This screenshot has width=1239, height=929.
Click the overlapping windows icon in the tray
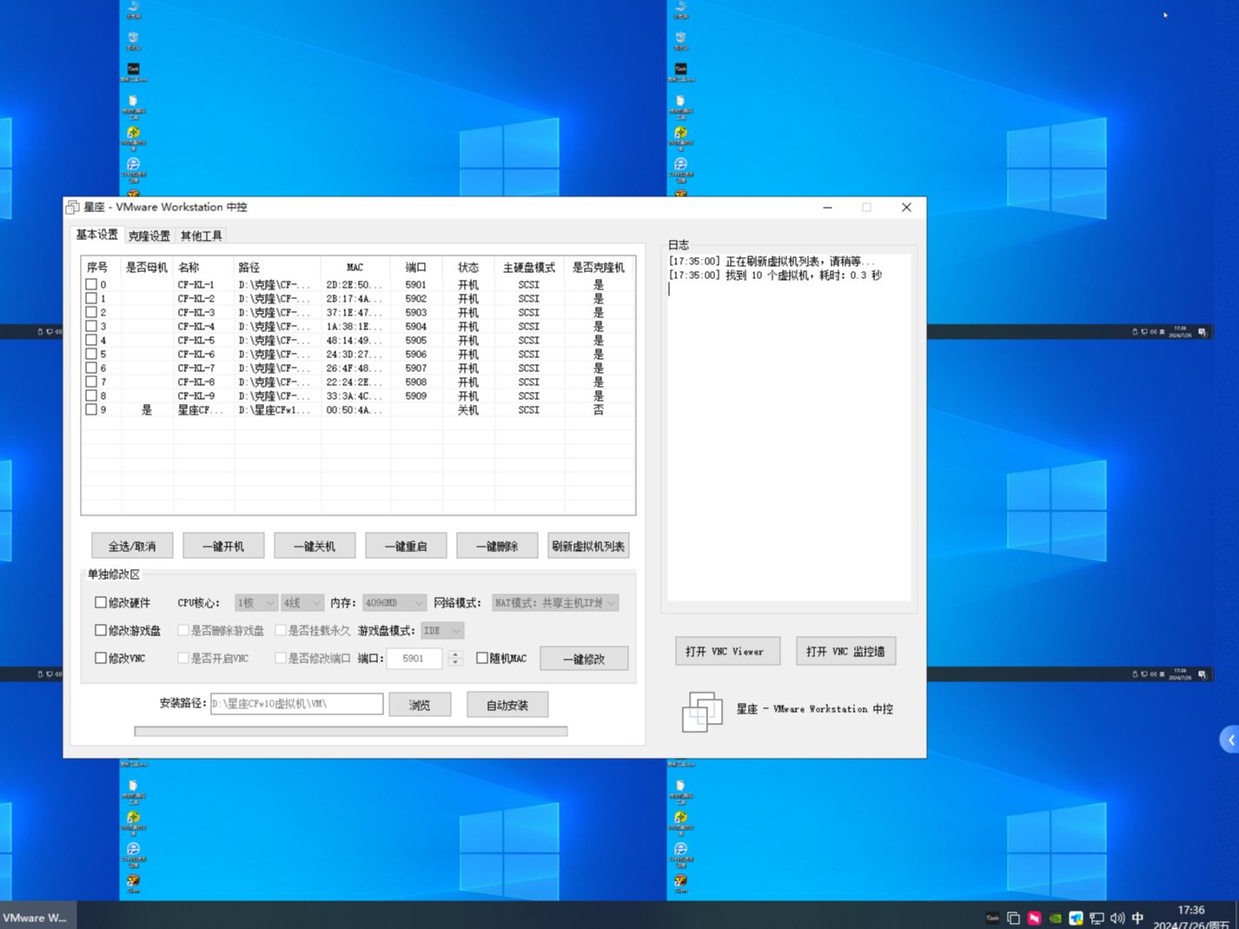click(x=1013, y=918)
